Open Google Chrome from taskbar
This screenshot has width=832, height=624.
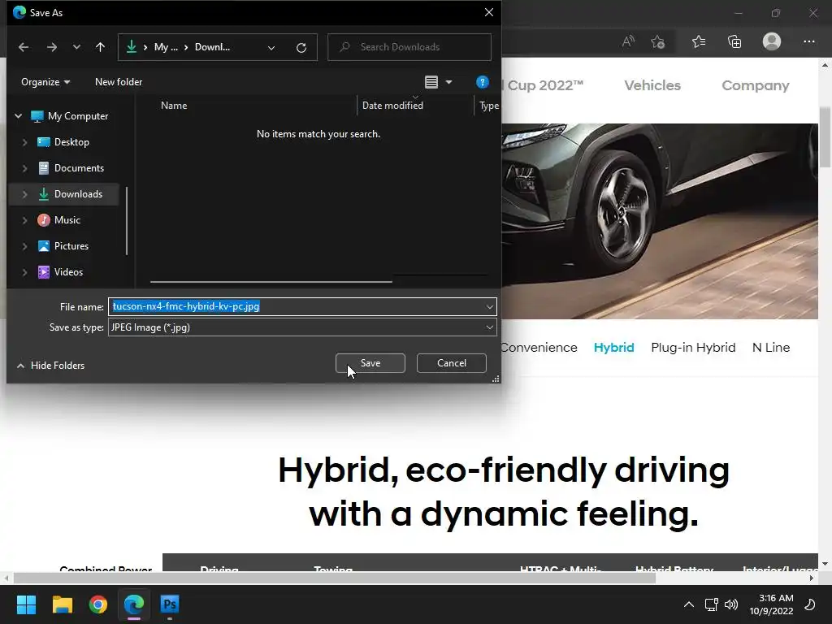(x=98, y=604)
